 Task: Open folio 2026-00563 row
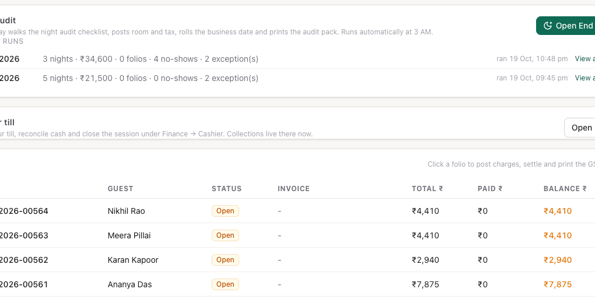(297, 235)
